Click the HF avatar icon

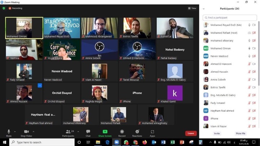(x=206, y=111)
